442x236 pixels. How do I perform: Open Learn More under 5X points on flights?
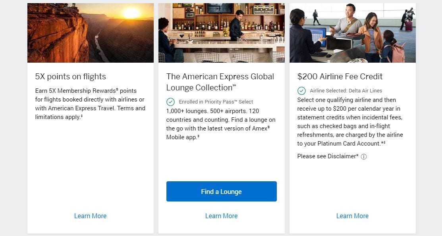click(x=90, y=216)
